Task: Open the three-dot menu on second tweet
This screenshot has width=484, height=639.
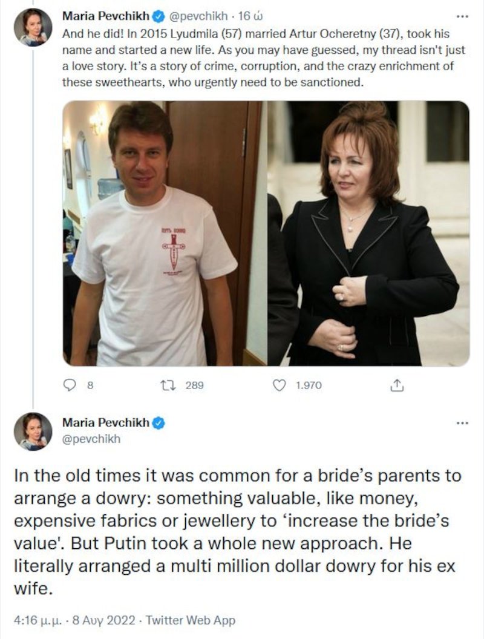Action: tap(462, 423)
